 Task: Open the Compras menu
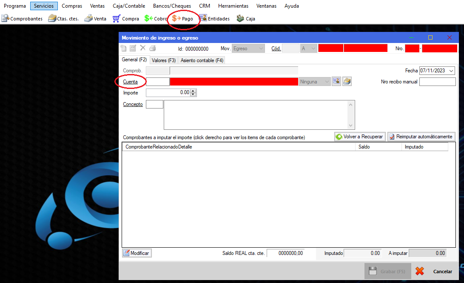[x=72, y=6]
